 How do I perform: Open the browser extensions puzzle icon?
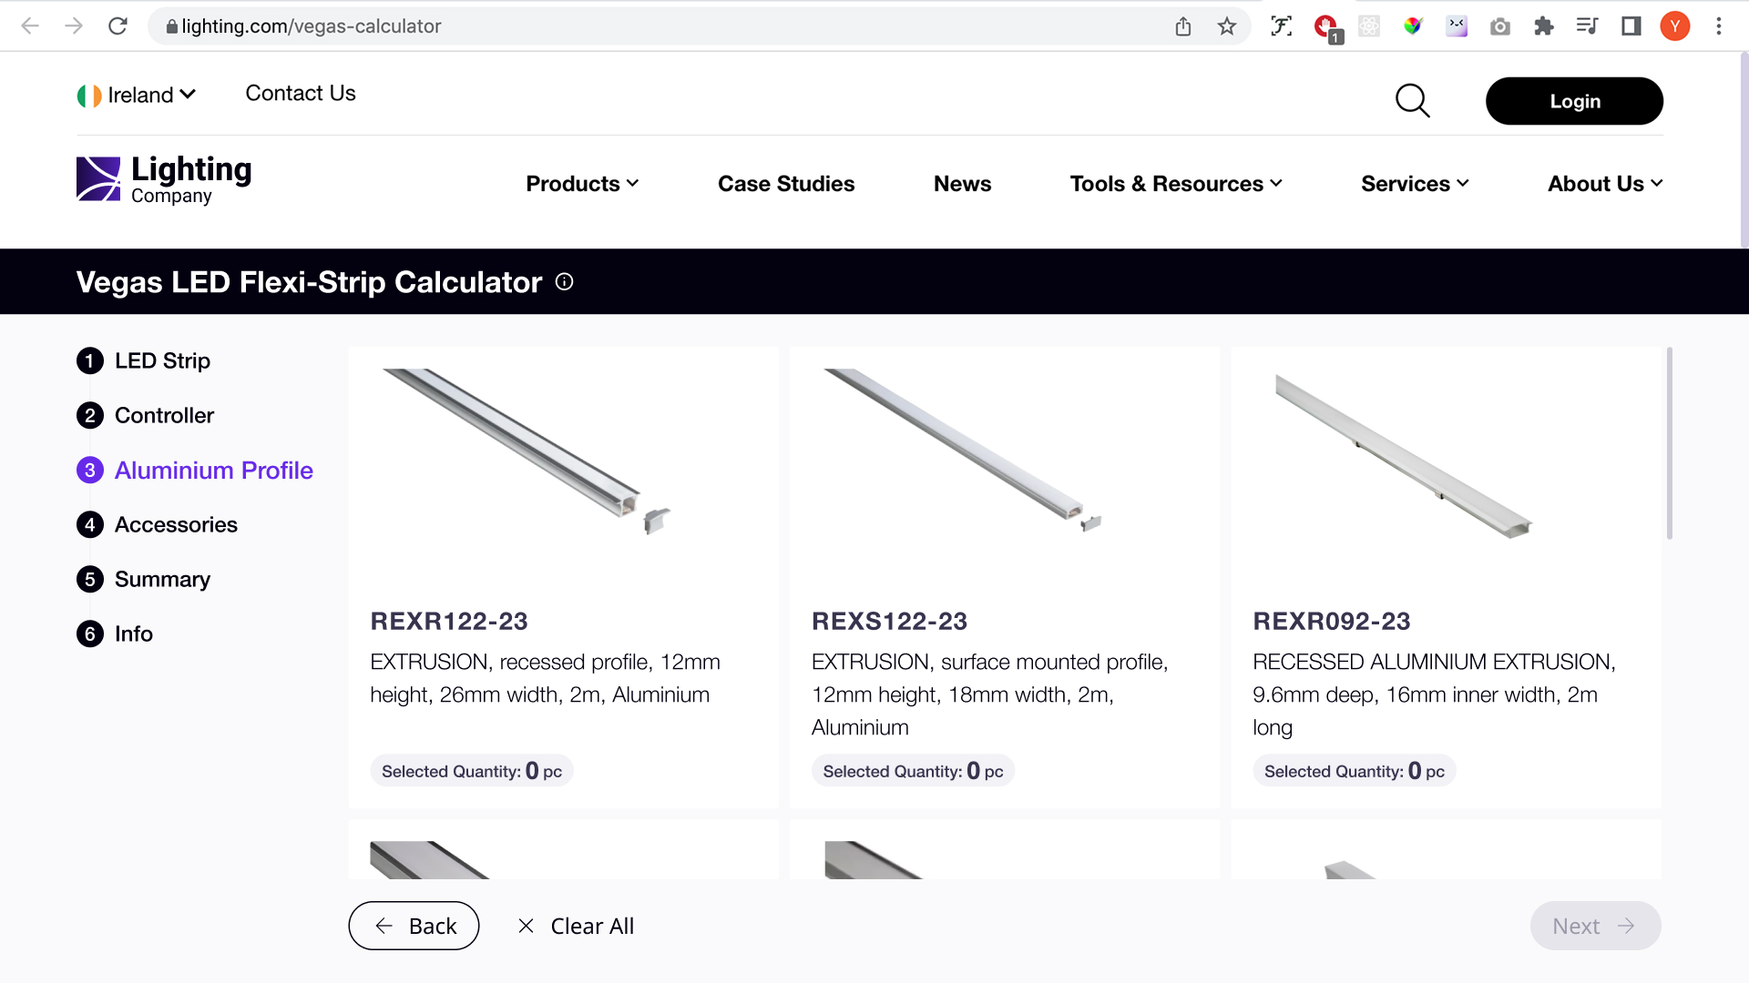(1543, 26)
